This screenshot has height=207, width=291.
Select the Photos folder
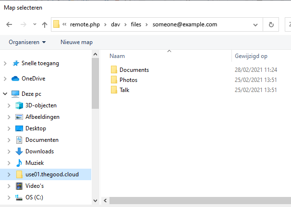pos(128,80)
